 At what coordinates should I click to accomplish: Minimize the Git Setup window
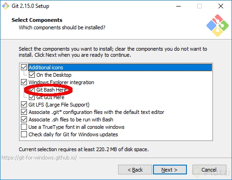tap(179, 6)
